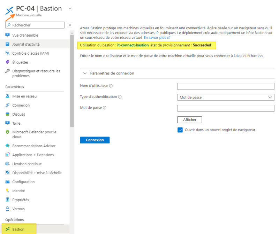The width and height of the screenshot is (279, 234).
Task: Toggle the new browser tab checkbox
Action: pyautogui.click(x=180, y=130)
